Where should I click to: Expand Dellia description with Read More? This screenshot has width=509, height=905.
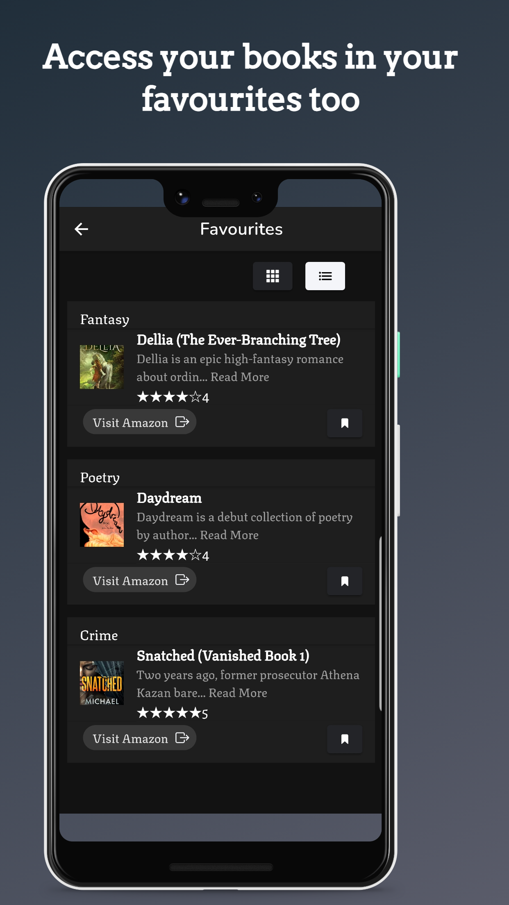coord(240,377)
